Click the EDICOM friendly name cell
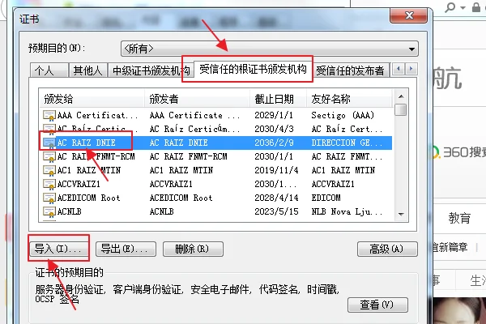The image size is (486, 324). [x=326, y=198]
